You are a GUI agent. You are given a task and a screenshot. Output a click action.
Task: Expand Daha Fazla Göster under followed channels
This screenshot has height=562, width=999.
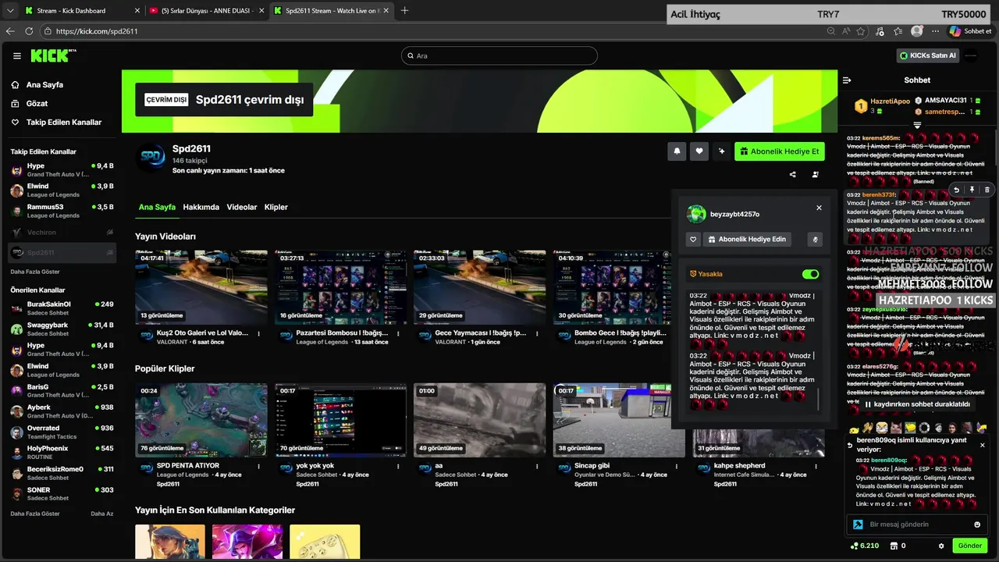click(x=35, y=272)
